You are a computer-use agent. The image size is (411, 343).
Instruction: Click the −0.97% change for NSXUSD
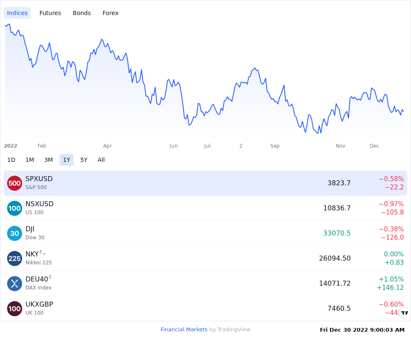pos(391,204)
